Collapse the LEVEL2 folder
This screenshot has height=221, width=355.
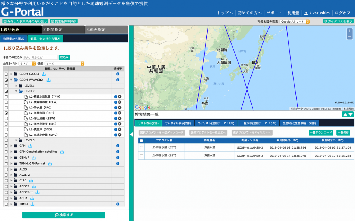point(16,91)
